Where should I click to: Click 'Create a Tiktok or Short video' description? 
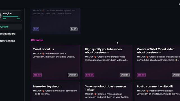point(158,58)
